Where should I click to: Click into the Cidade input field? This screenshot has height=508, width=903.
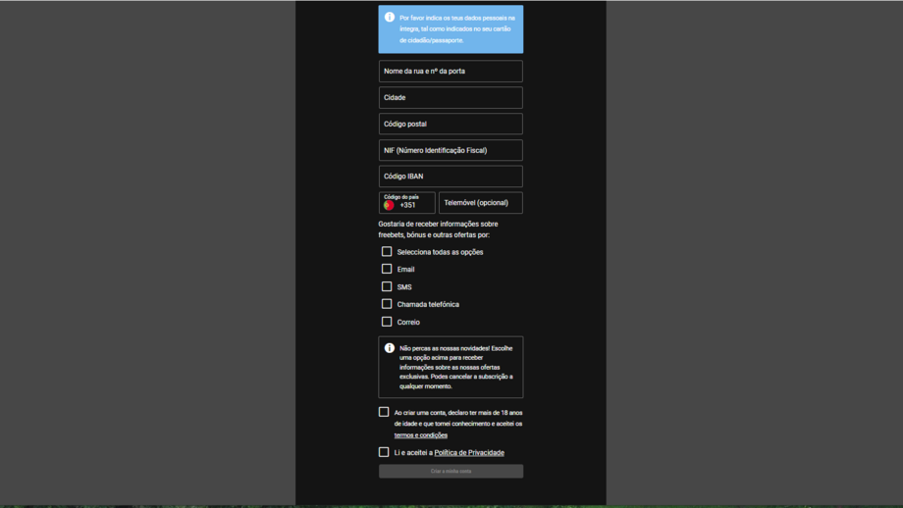[x=451, y=98]
